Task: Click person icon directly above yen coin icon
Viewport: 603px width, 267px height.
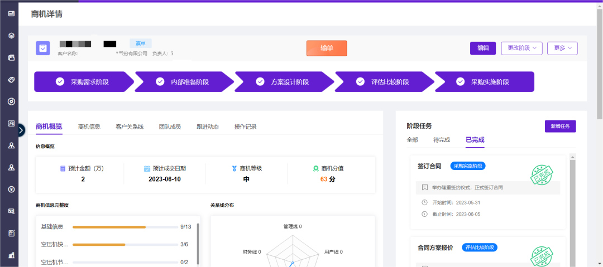Action: pyautogui.click(x=12, y=167)
